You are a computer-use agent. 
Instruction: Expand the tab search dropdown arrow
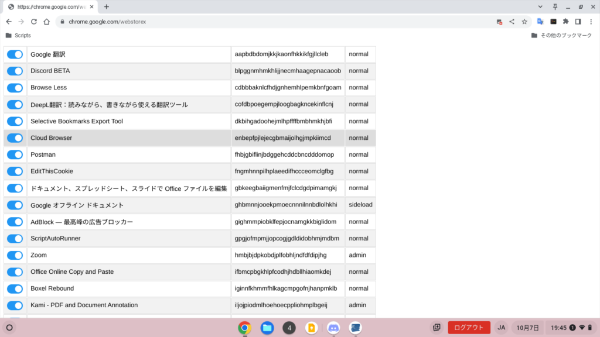coord(539,6)
